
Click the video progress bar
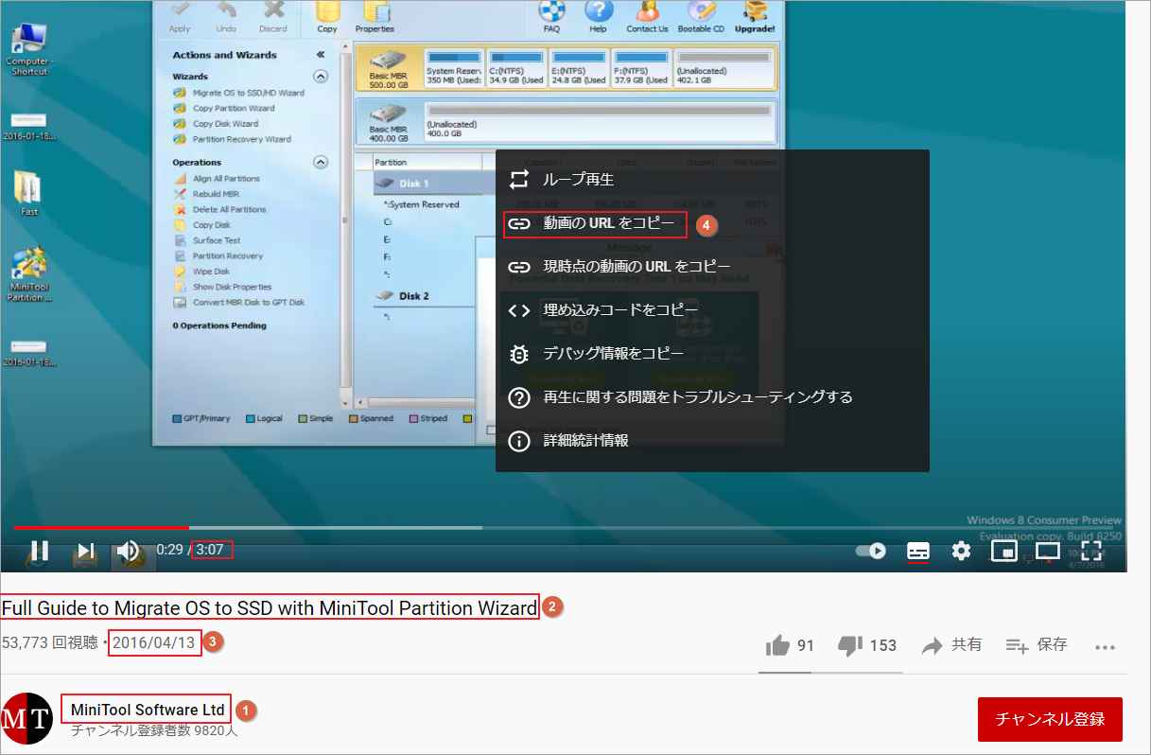563,527
